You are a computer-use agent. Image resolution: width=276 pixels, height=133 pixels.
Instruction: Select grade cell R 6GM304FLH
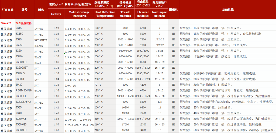24,90
